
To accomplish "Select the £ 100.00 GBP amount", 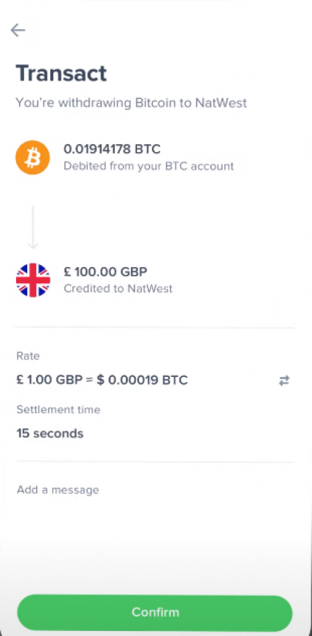I will click(105, 271).
